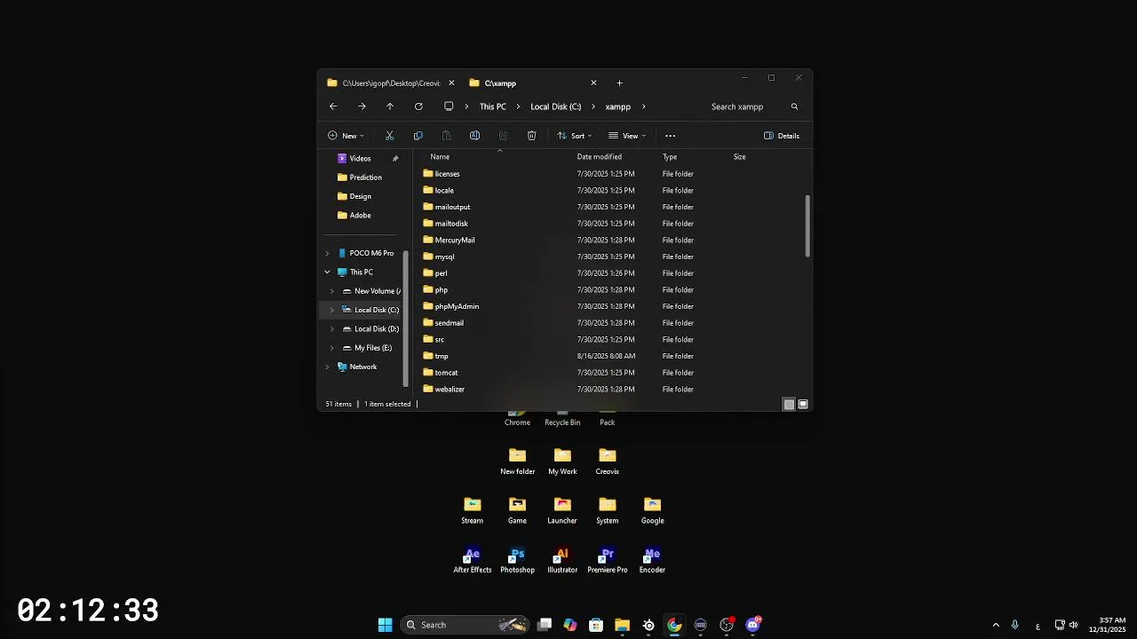Click the volume icon in system tray
1137x639 pixels.
point(1073,625)
